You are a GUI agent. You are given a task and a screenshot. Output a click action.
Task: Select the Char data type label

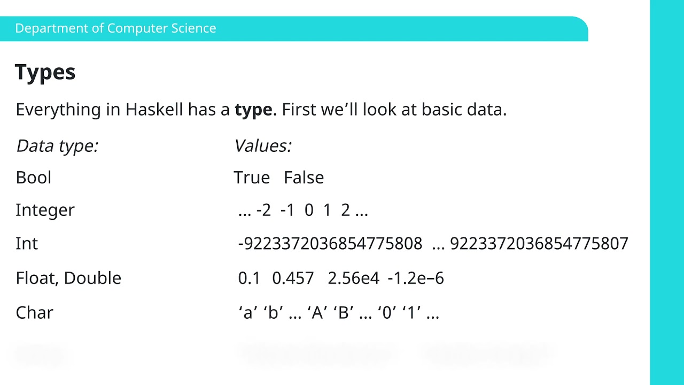click(x=34, y=312)
